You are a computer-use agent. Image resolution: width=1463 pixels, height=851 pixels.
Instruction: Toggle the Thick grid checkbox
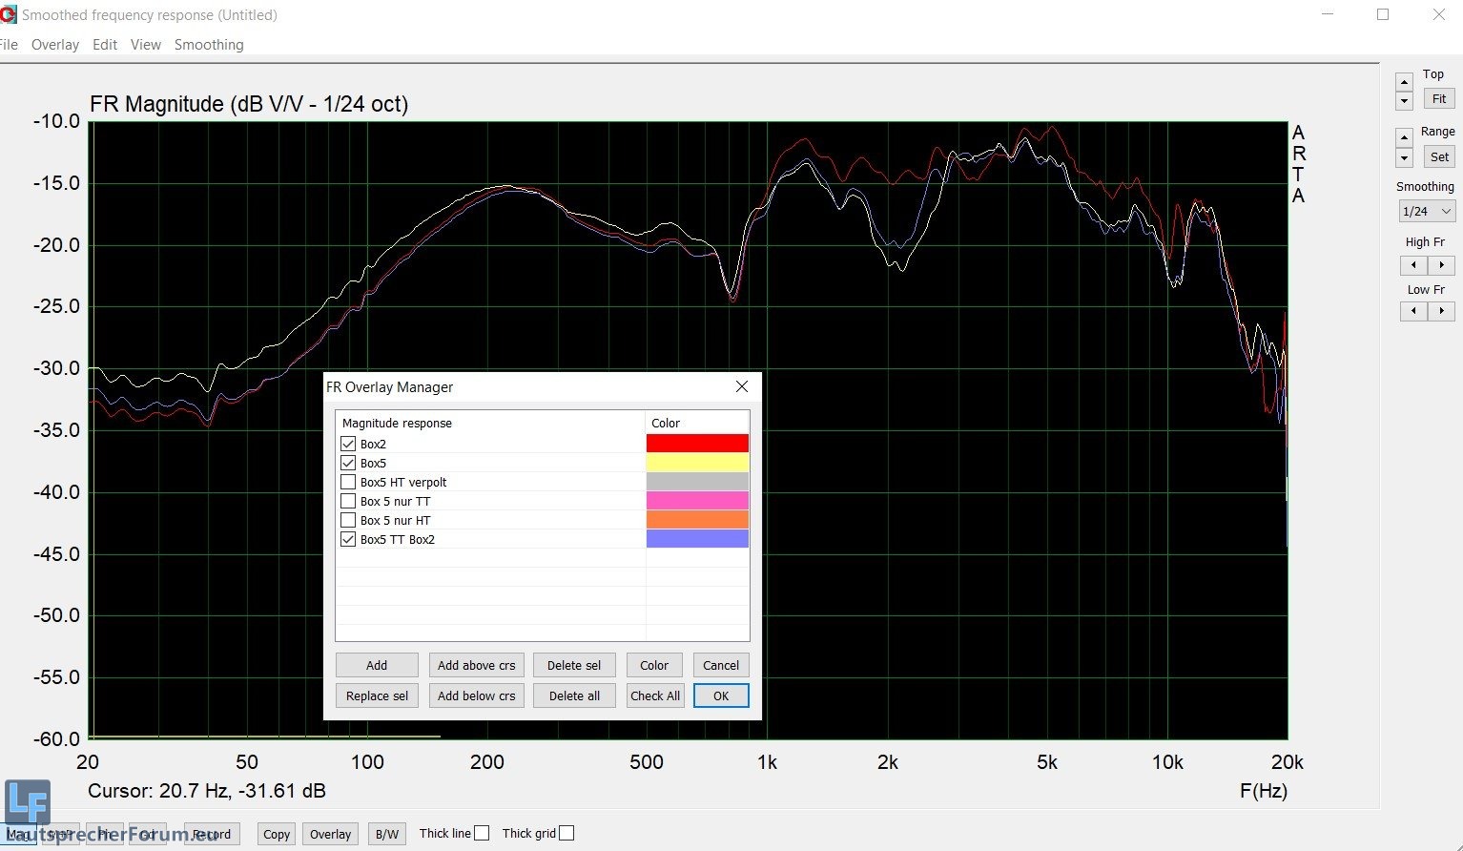tap(567, 833)
